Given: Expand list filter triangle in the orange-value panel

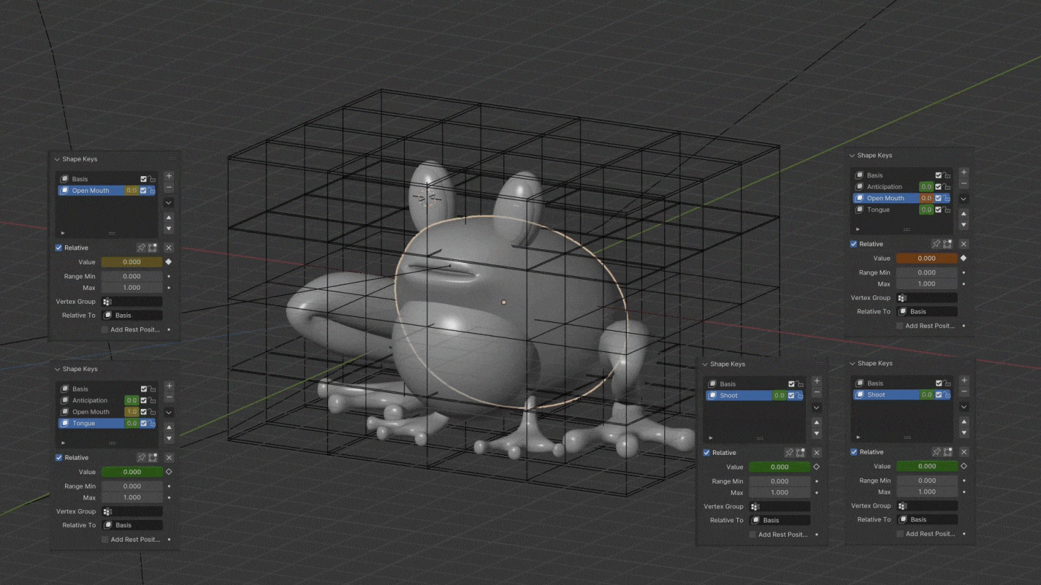Looking at the screenshot, I should 858,229.
